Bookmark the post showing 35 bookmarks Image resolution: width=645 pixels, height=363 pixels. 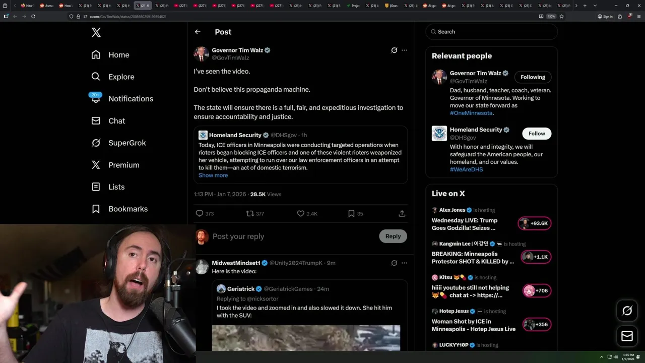(x=351, y=214)
